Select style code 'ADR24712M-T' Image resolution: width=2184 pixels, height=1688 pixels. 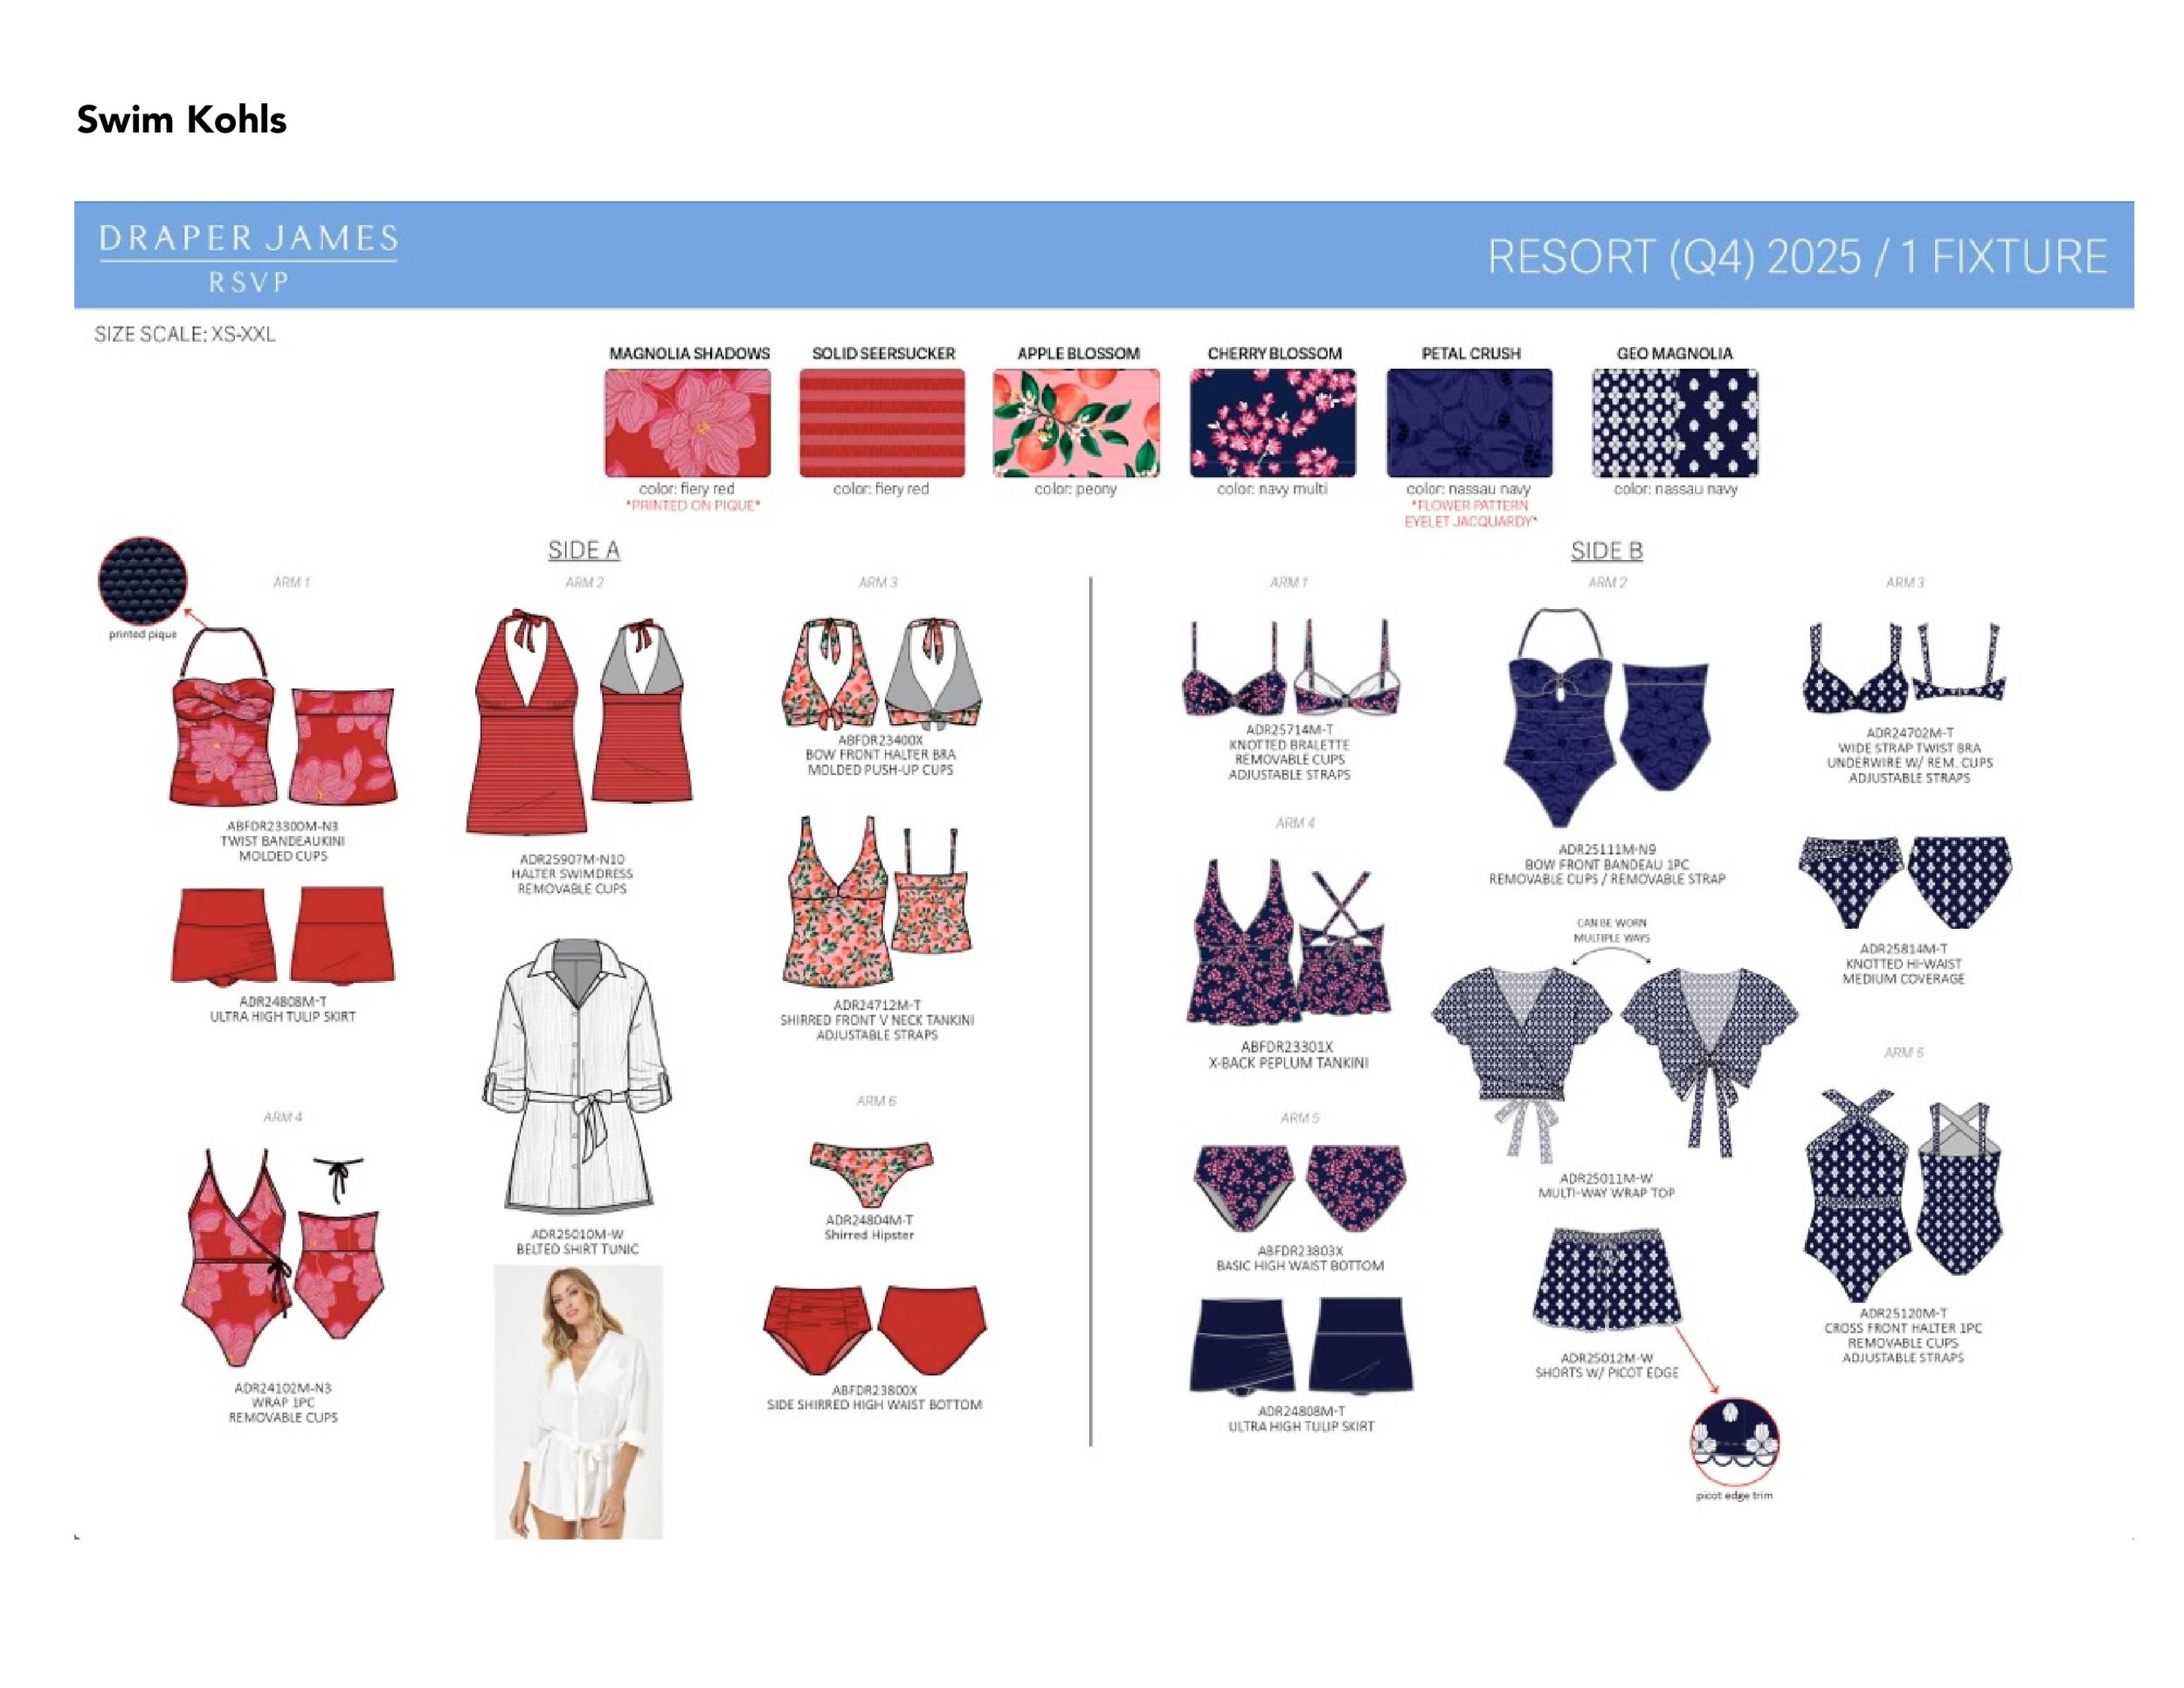877,1005
